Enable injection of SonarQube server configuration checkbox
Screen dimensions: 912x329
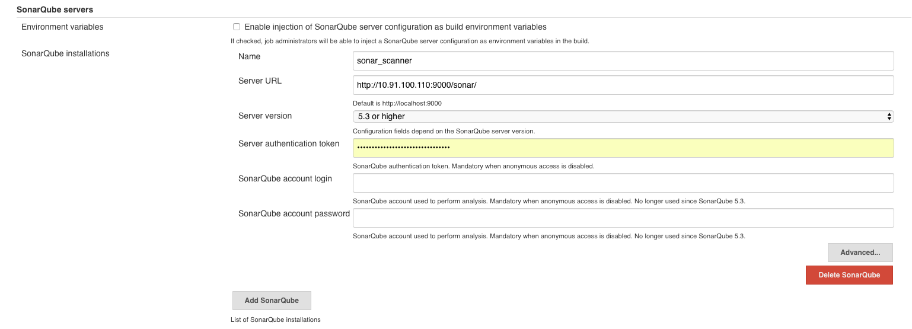pyautogui.click(x=237, y=27)
